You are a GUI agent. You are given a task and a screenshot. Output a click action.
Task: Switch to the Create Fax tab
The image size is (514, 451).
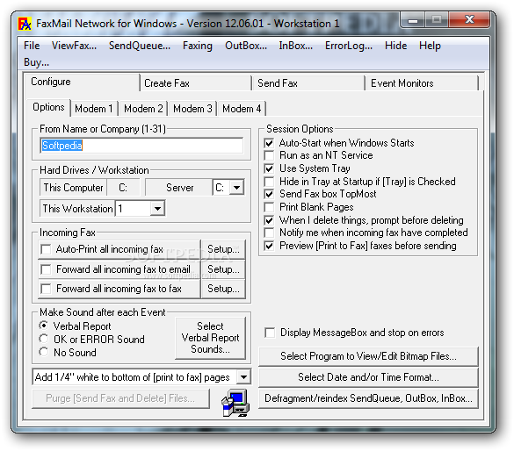[195, 83]
